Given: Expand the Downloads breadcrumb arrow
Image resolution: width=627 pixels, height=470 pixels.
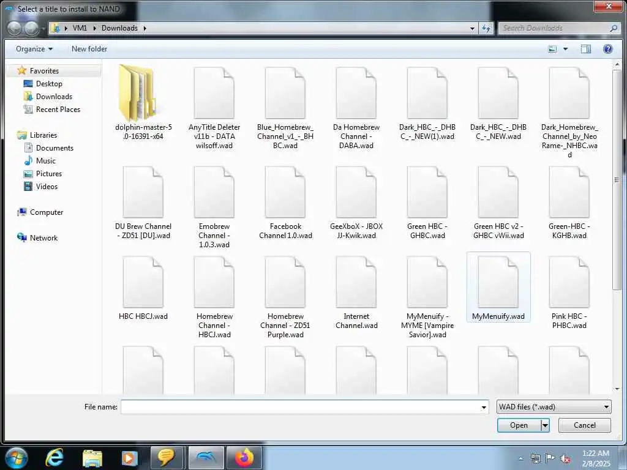Looking at the screenshot, I should click(x=145, y=28).
